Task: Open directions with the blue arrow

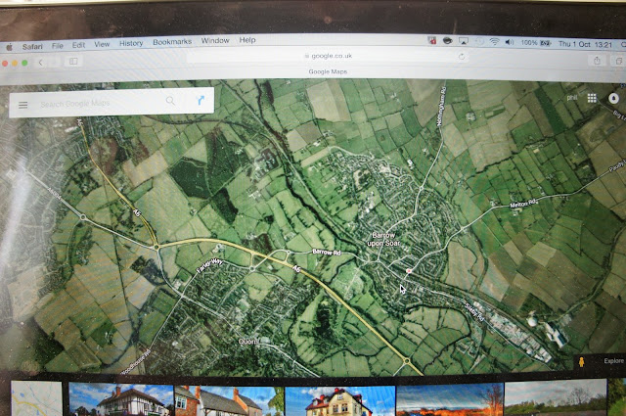Action: tap(201, 100)
